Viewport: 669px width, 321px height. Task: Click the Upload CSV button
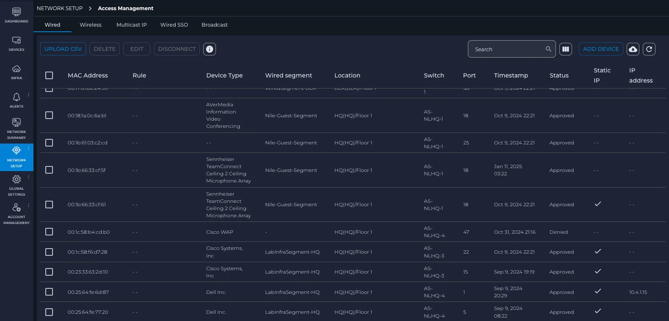click(63, 49)
